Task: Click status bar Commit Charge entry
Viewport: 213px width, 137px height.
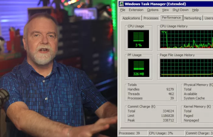Action: point(199,133)
